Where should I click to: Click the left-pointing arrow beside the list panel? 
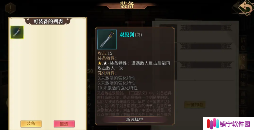[7, 102]
